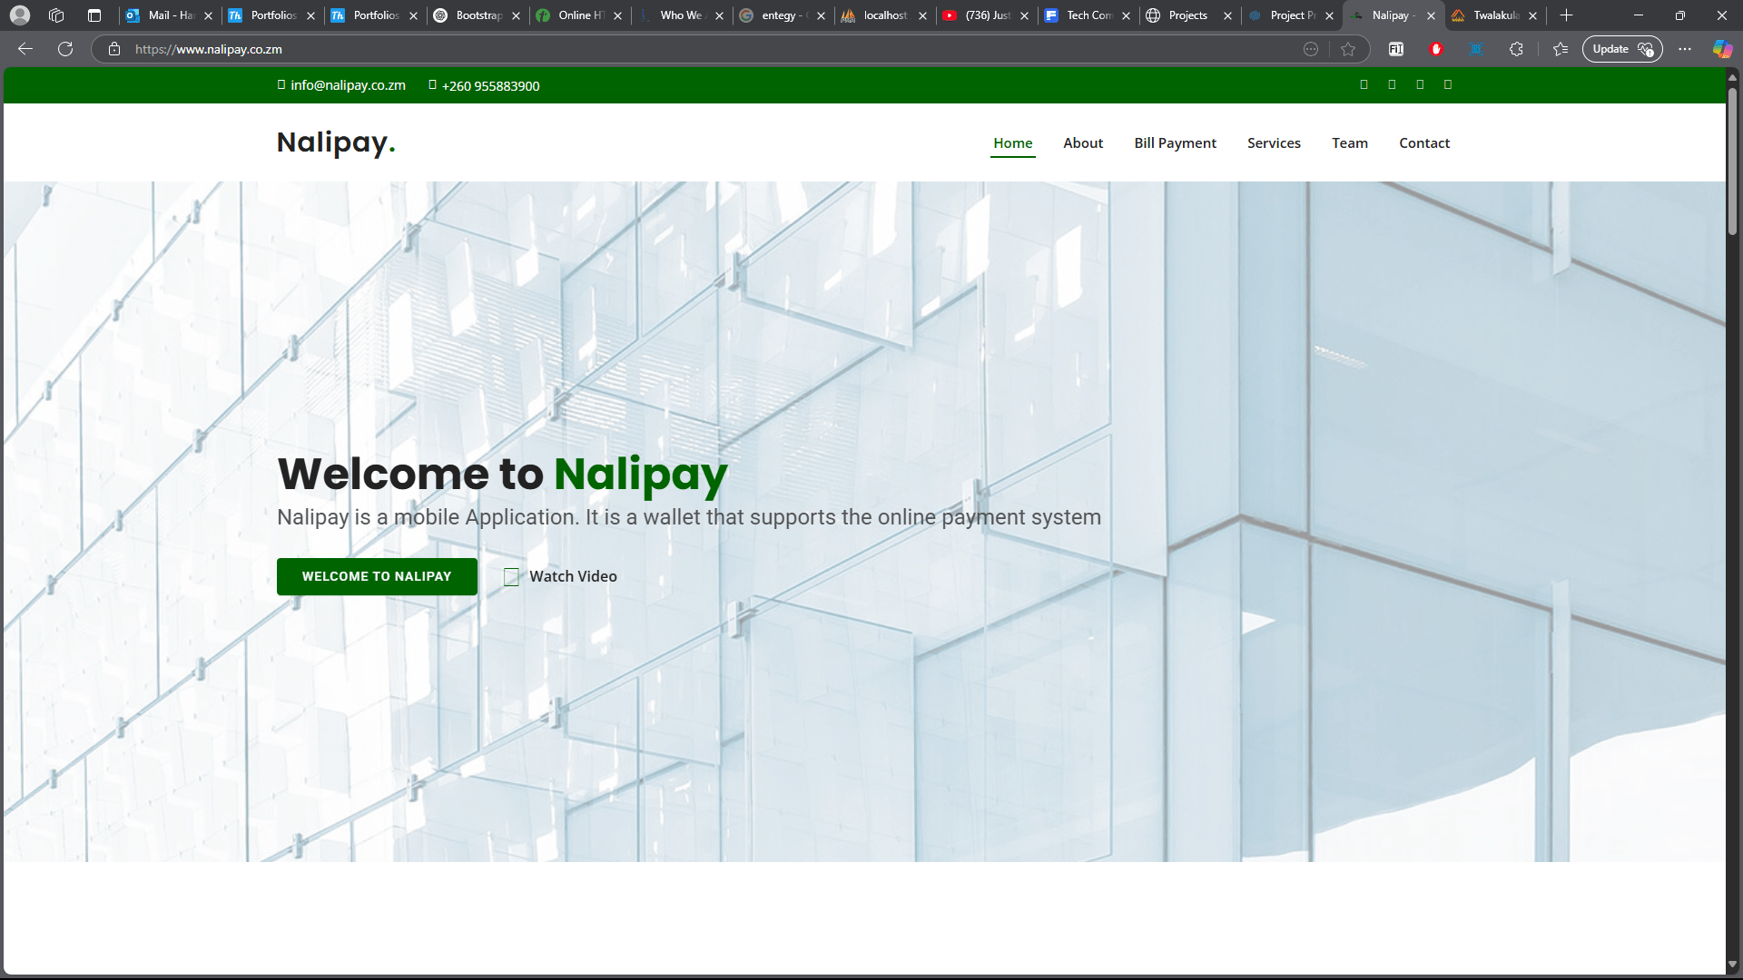Screen dimensions: 1743x980
Task: Close the localhost tab
Action: pyautogui.click(x=923, y=15)
